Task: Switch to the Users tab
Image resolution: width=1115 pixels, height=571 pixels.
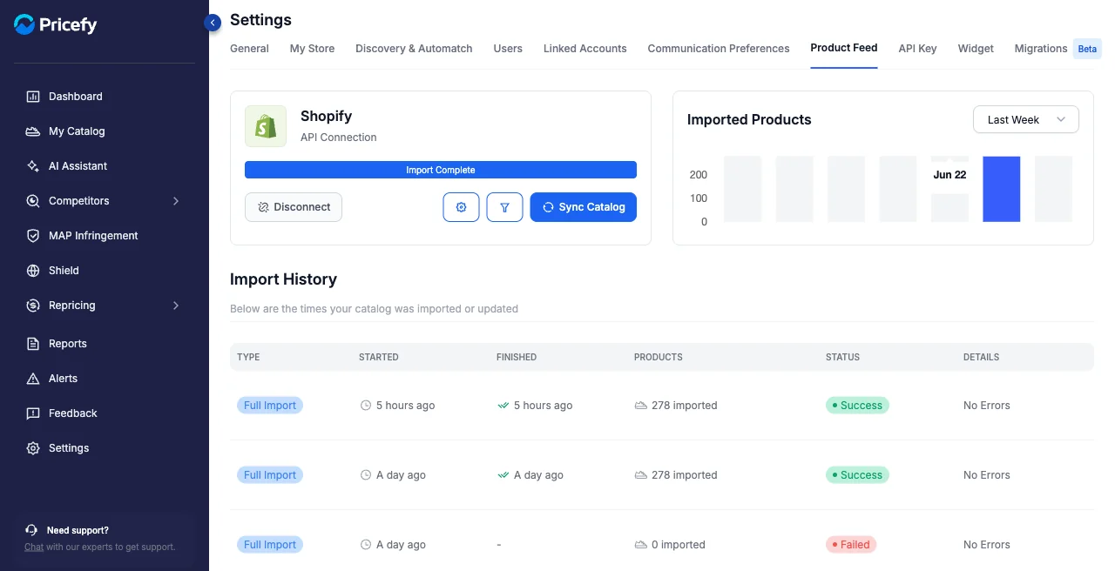Action: coord(508,49)
